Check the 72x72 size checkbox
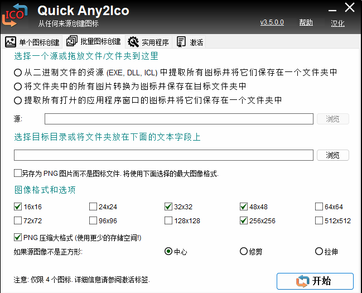 click(18, 220)
